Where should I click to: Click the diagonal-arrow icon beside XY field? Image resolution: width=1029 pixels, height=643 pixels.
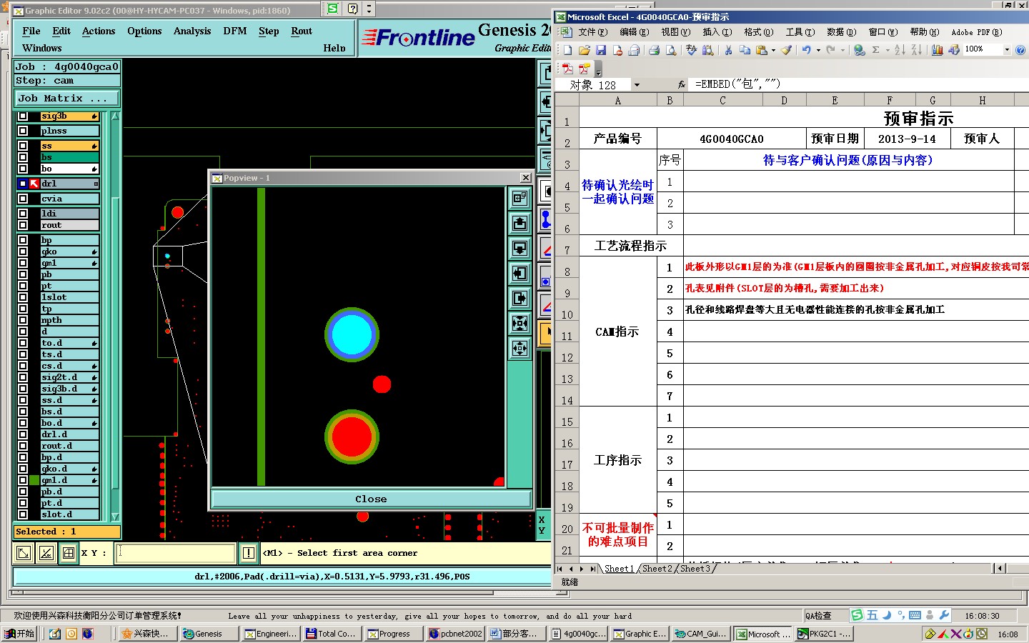click(24, 553)
